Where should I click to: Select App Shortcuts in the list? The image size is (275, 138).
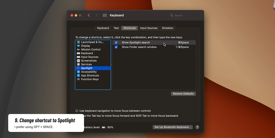coord(93,76)
